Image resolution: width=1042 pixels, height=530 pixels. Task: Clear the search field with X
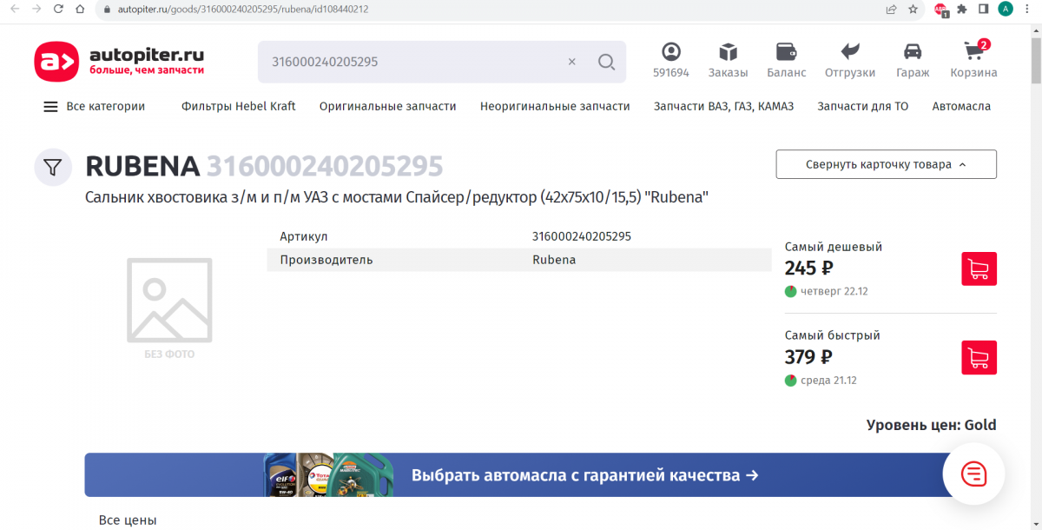pyautogui.click(x=571, y=62)
